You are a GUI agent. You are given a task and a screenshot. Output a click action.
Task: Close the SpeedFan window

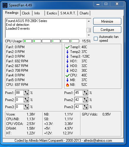117,4
